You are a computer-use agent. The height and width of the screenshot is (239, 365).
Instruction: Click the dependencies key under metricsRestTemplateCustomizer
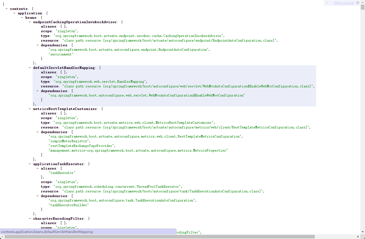click(x=54, y=132)
